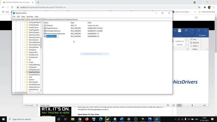The height and width of the screenshot is (122, 217).
Task: Select the International key in tree
Action: [33, 89]
